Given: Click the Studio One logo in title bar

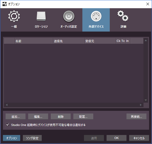Looking at the screenshot, I should click(x=5, y=4).
